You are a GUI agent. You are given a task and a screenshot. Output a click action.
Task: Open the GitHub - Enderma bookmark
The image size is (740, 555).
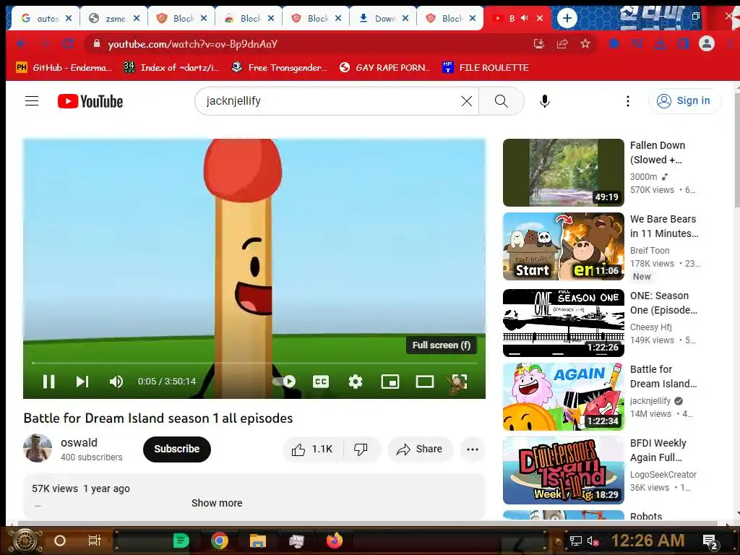[x=64, y=67]
